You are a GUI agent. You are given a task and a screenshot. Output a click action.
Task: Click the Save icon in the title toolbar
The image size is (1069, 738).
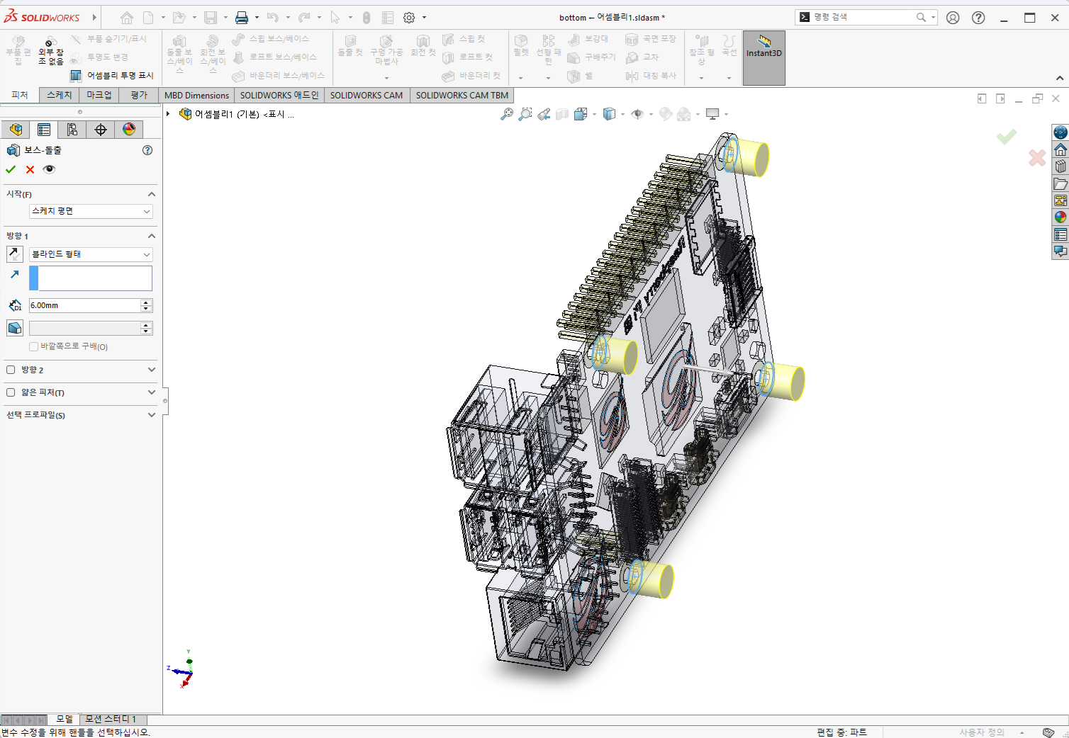[x=211, y=18]
